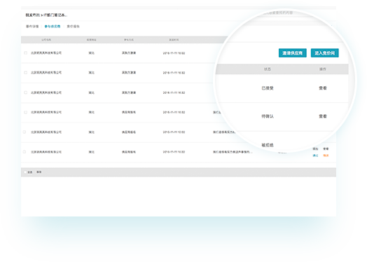Click the 进入竞价间 button
The width and height of the screenshot is (367, 262).
(x=324, y=53)
